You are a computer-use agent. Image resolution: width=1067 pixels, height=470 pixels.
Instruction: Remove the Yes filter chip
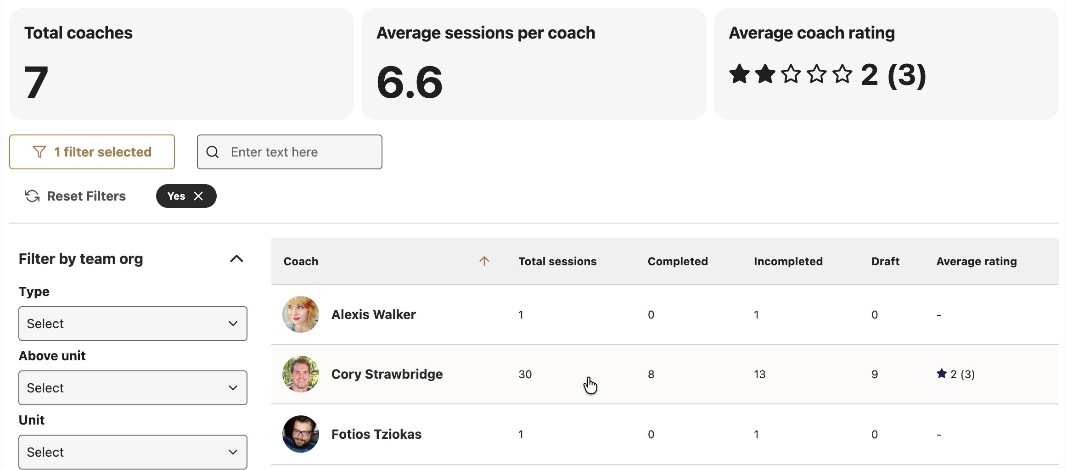[198, 196]
